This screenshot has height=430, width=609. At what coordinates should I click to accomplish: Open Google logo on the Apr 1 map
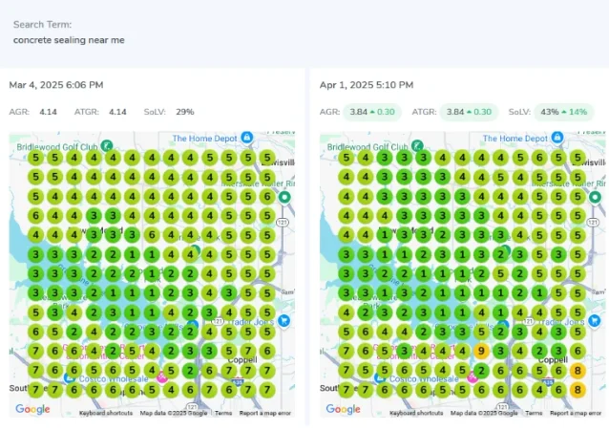343,409
